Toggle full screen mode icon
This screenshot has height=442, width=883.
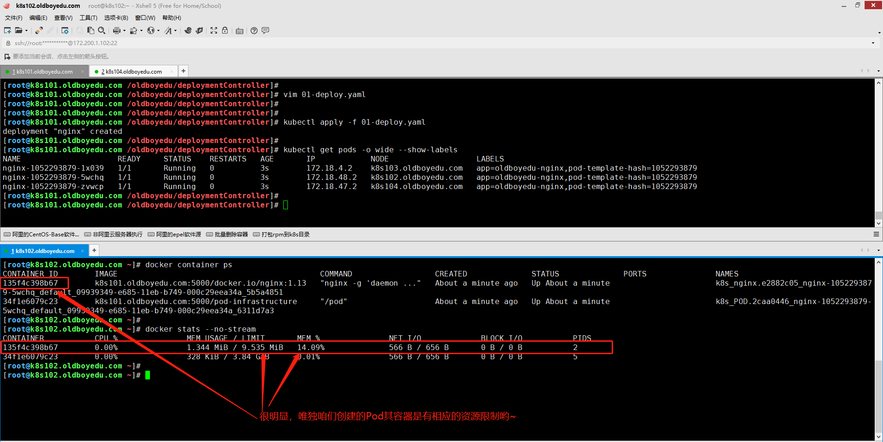pos(214,30)
